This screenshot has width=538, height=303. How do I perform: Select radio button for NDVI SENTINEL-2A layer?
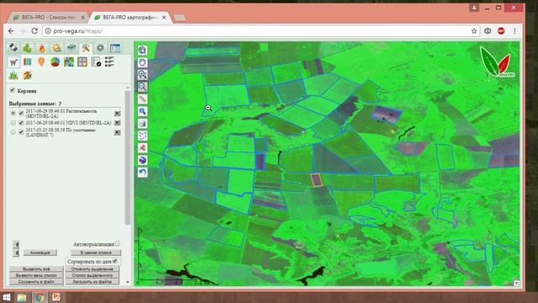pyautogui.click(x=13, y=123)
